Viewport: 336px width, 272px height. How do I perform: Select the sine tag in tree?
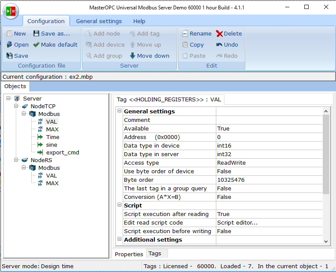pos(52,145)
